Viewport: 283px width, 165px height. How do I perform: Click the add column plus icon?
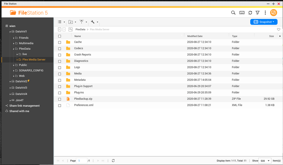coord(280,36)
